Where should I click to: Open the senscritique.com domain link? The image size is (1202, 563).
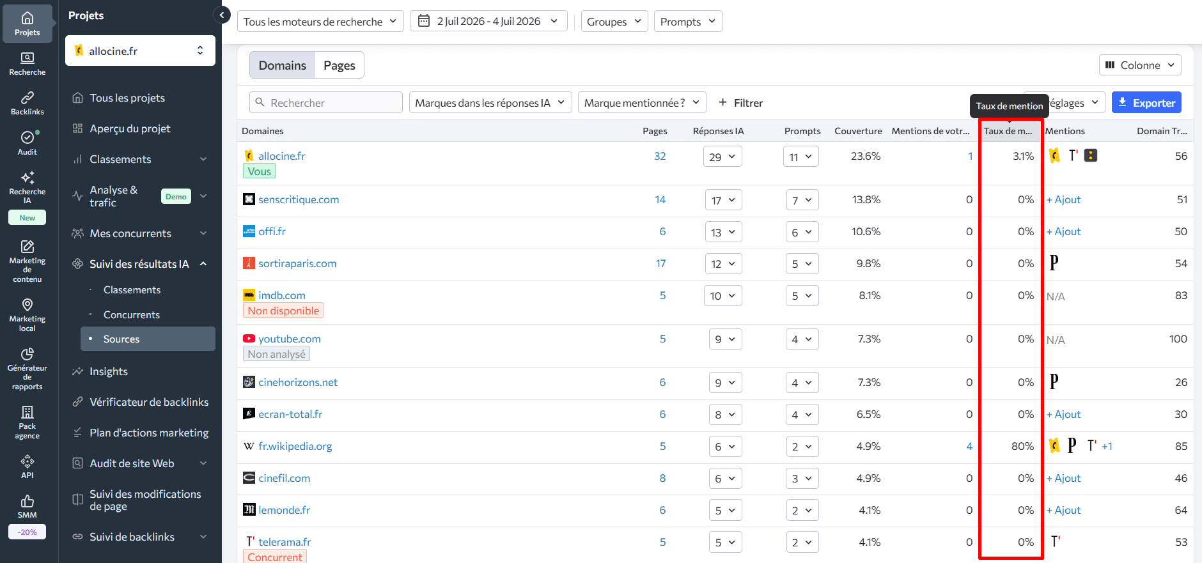(x=299, y=199)
